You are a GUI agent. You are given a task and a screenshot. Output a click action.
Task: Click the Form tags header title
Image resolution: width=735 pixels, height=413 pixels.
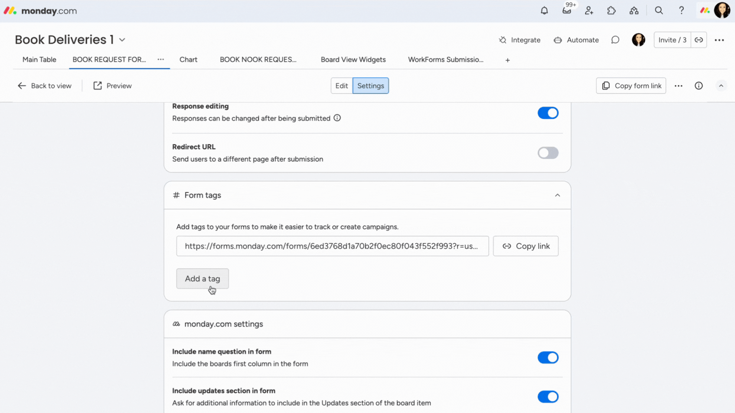coord(203,195)
